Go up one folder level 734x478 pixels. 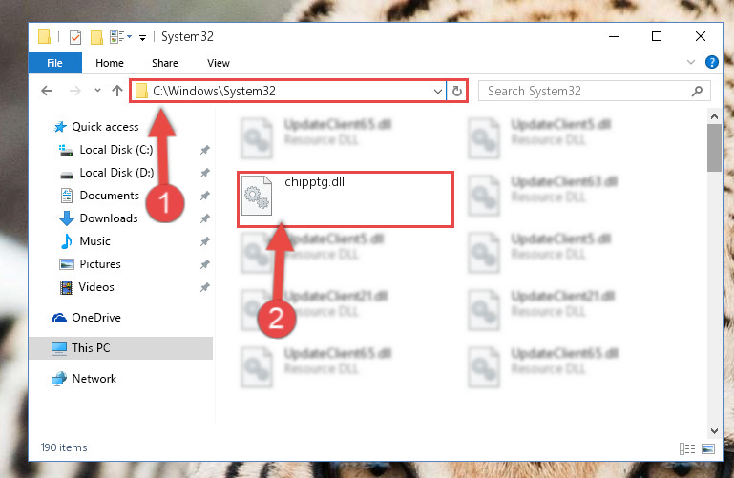click(117, 91)
